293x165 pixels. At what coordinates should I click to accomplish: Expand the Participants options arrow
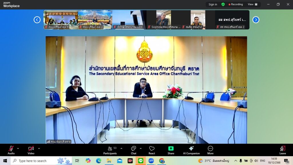click(121, 148)
